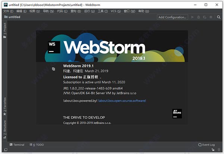Open the 窗口 (W) menu
The image size is (224, 154).
pos(130,11)
